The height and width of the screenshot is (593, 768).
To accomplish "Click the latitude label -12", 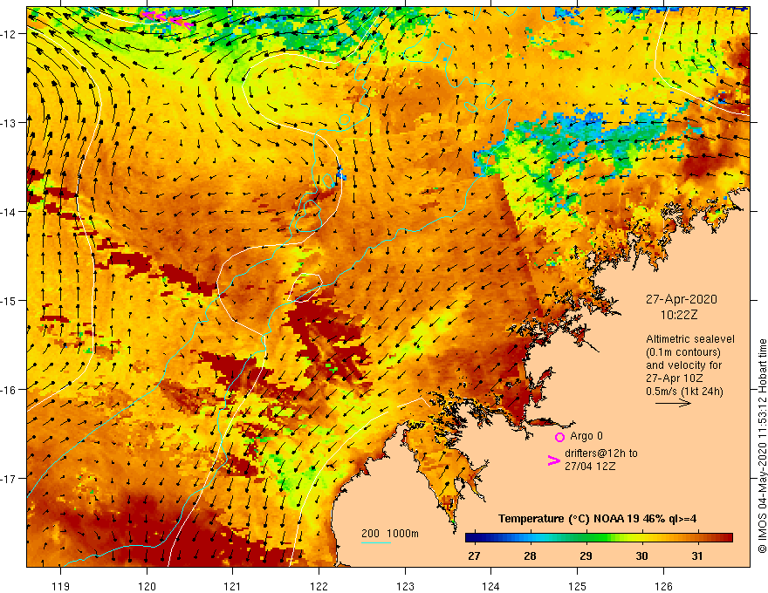I will point(9,34).
